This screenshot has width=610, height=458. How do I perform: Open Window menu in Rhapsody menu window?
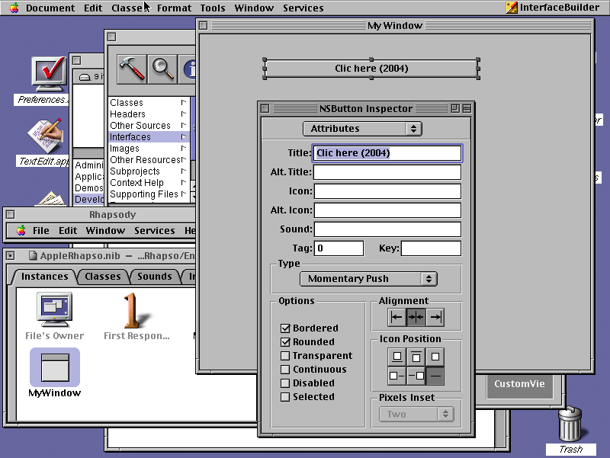105,231
